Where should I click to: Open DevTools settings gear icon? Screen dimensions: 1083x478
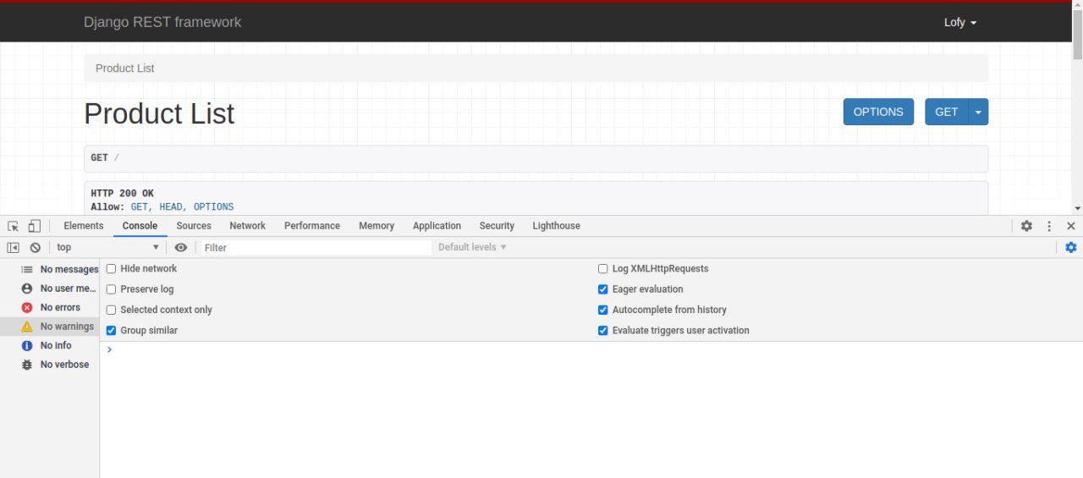coord(1026,226)
